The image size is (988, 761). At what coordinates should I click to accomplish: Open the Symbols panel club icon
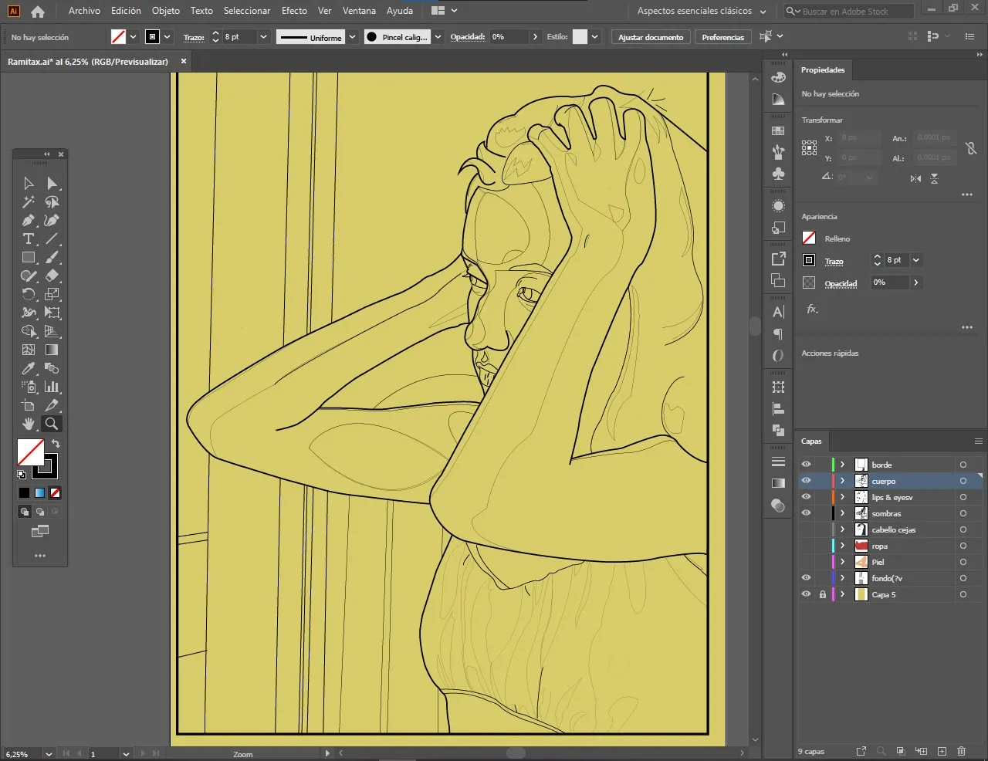pyautogui.click(x=778, y=174)
